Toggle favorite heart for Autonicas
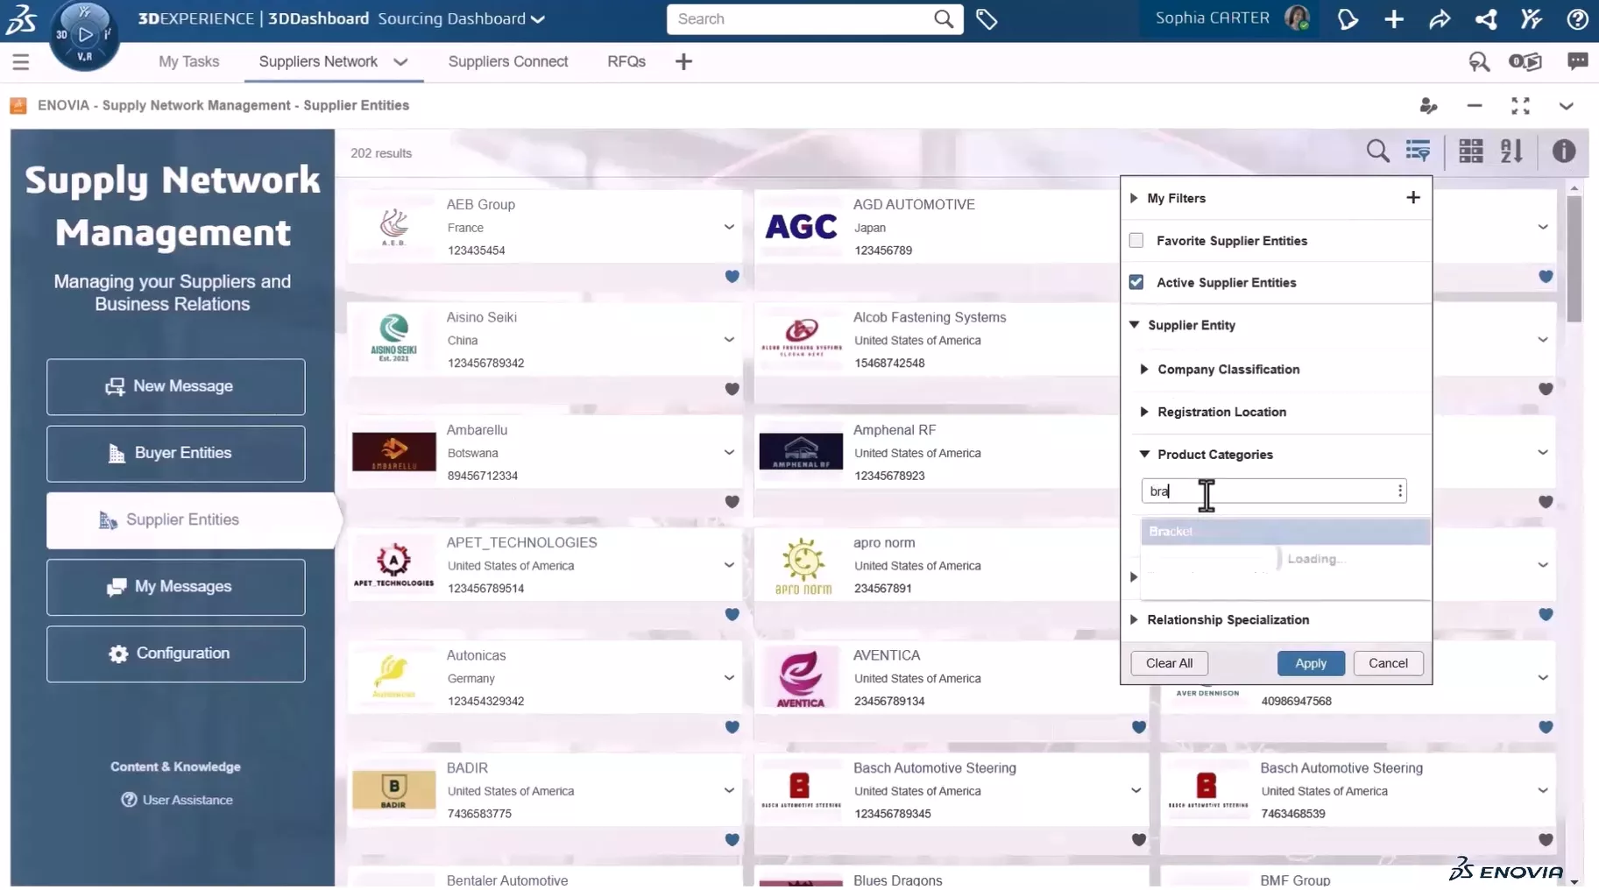1599x890 pixels. click(732, 727)
